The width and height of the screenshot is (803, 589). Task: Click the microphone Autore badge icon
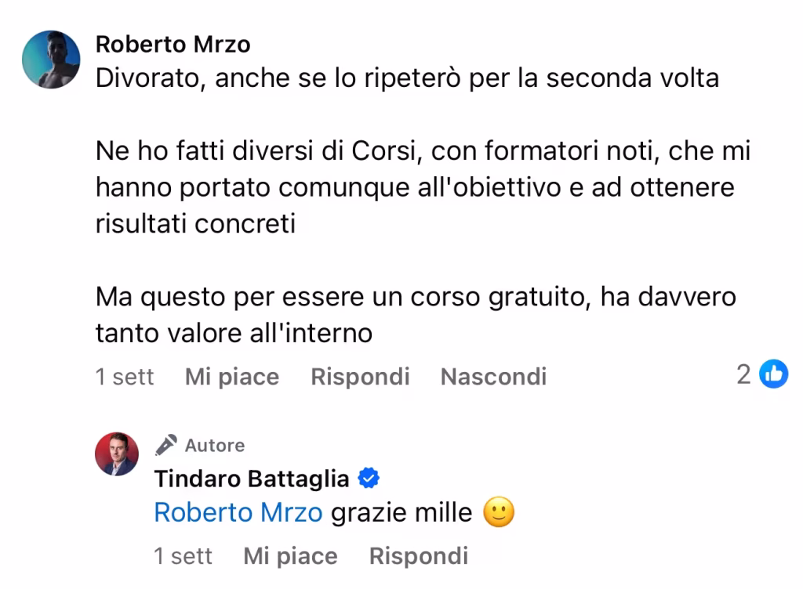(166, 445)
